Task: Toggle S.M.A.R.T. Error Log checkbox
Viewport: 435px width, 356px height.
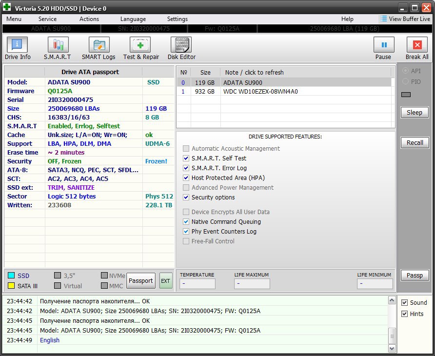Action: click(186, 168)
